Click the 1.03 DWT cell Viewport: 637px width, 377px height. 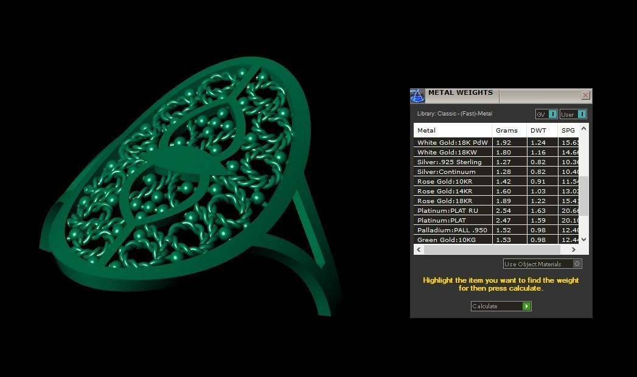coord(542,191)
